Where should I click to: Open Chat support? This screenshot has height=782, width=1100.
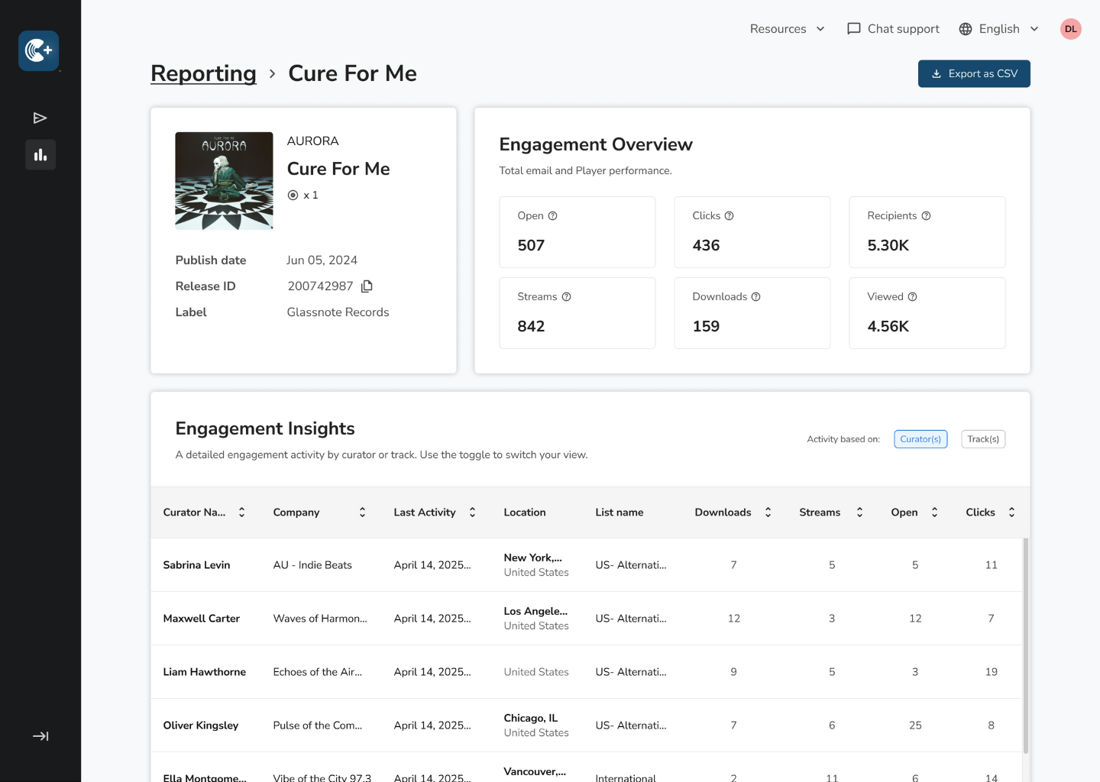pyautogui.click(x=893, y=29)
